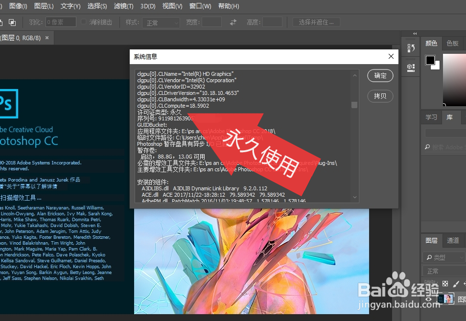This screenshot has height=321, width=466.
Task: Click search magnifier in Libraries panel
Action: (427, 147)
